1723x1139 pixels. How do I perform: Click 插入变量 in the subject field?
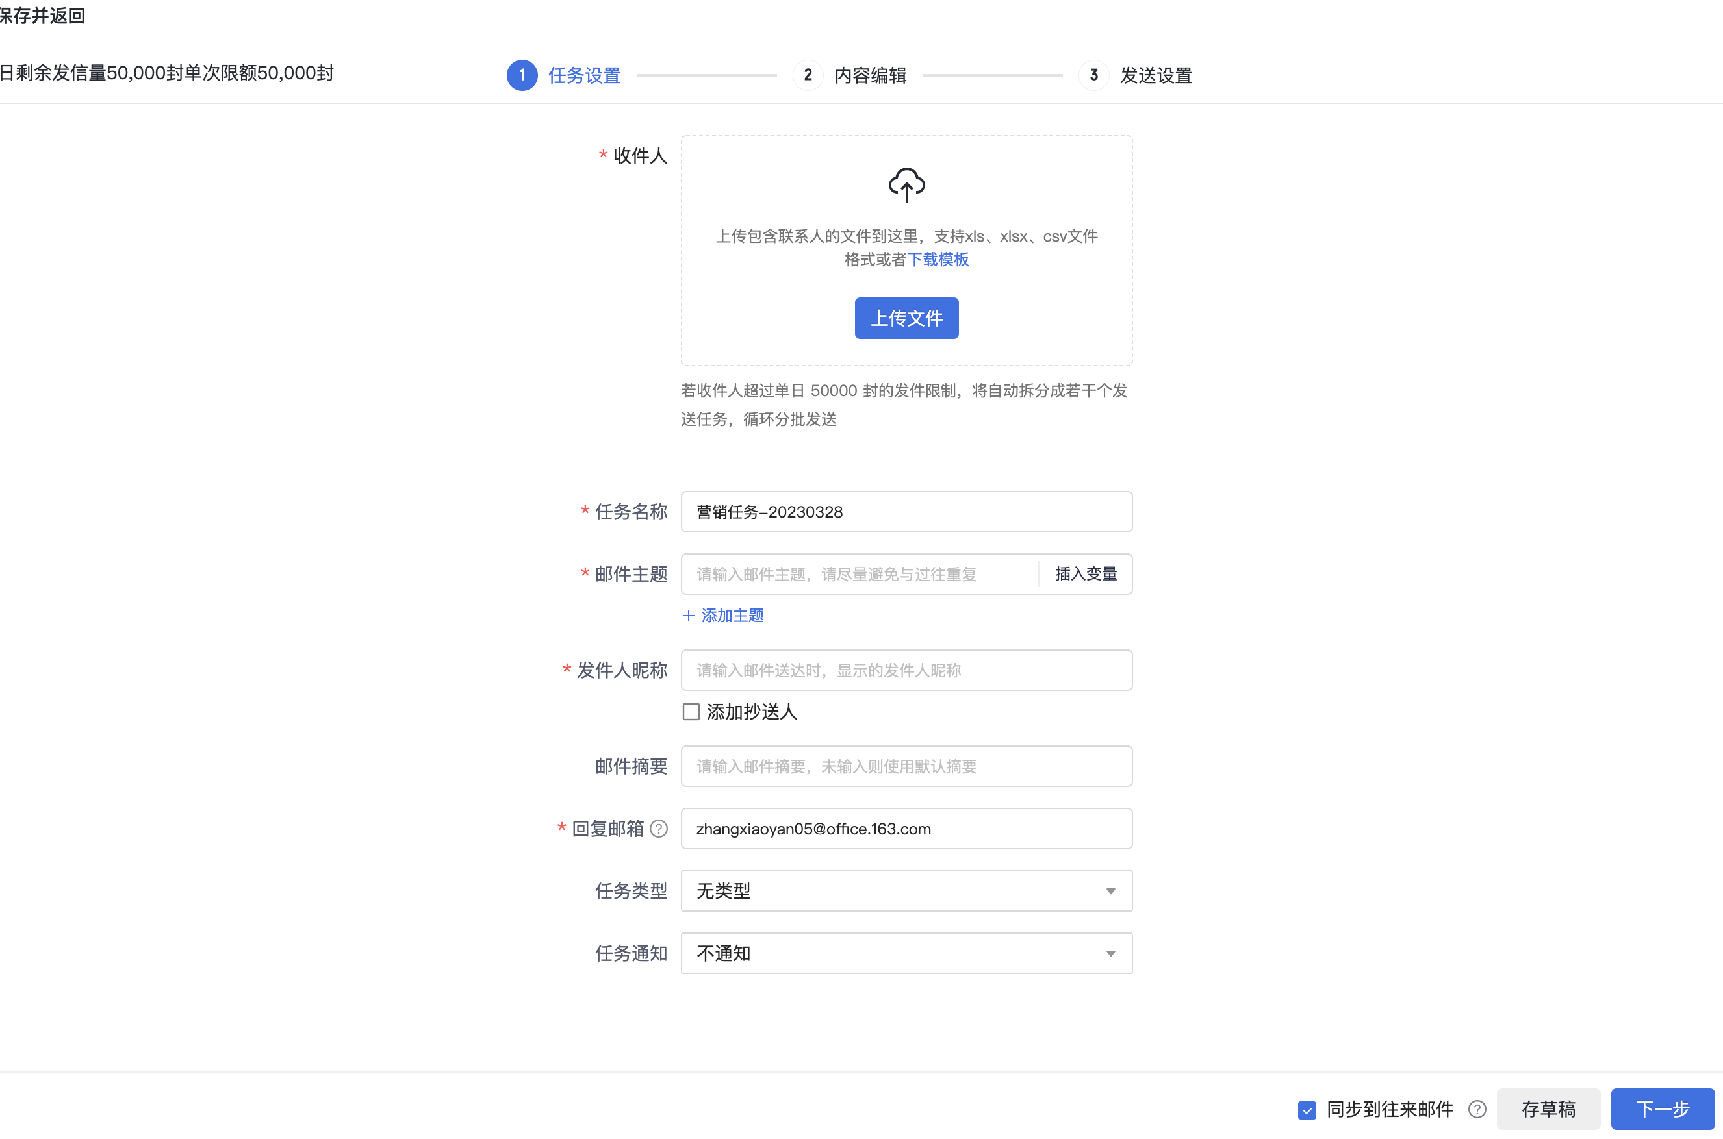[1086, 574]
